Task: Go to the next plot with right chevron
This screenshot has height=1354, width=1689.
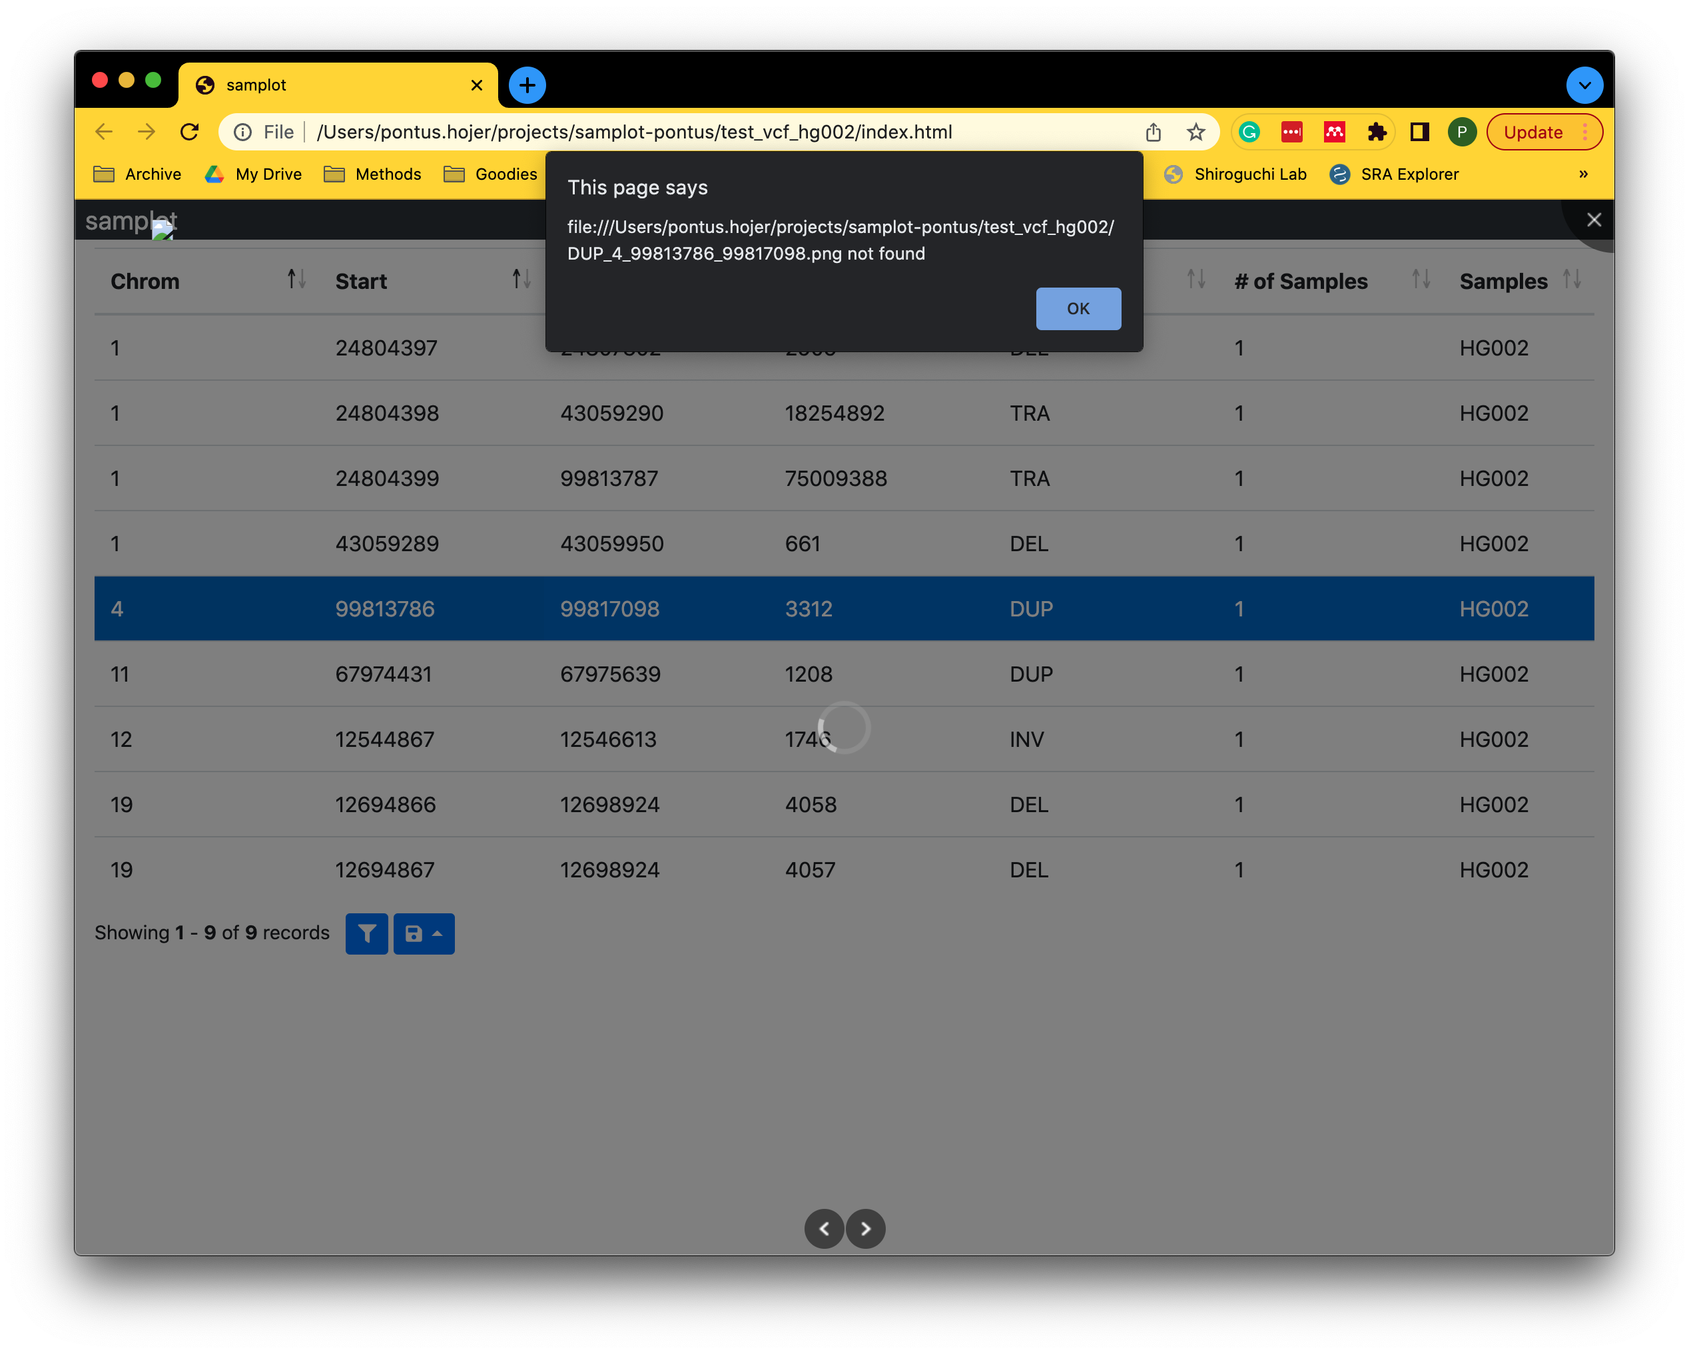Action: (x=866, y=1229)
